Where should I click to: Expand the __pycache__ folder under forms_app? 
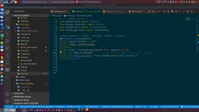[x=30, y=28]
